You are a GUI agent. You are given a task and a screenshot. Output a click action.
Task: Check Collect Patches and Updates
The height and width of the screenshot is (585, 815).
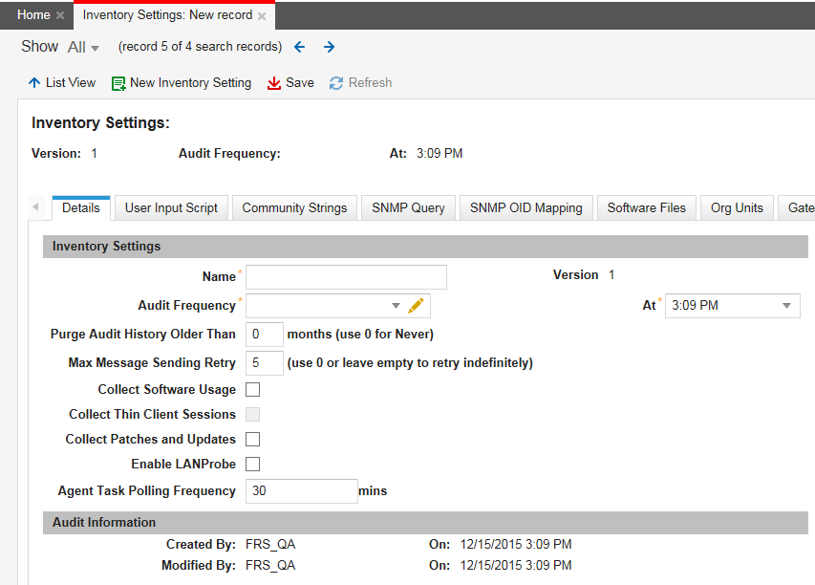click(x=253, y=439)
